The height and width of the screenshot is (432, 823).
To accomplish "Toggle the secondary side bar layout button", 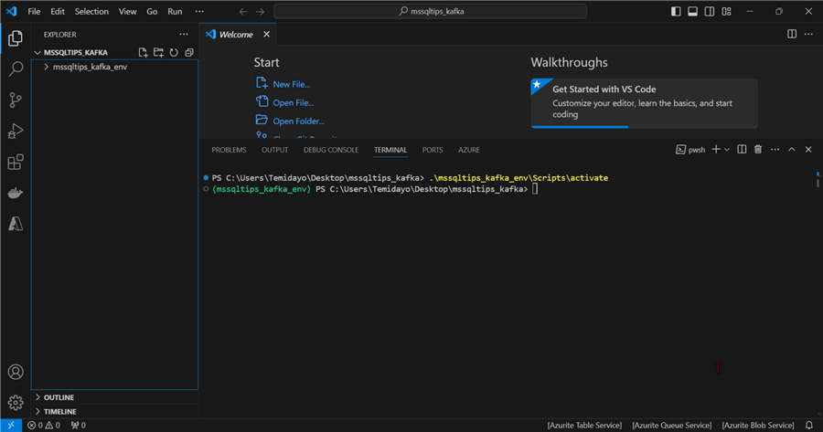I will [x=710, y=12].
